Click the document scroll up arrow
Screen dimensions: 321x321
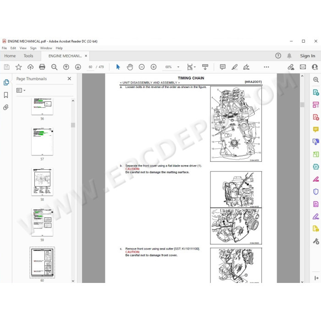tap(302, 76)
